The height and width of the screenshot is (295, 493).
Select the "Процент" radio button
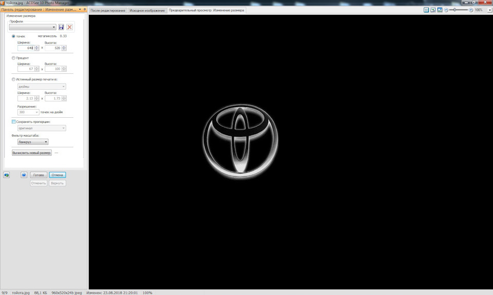point(13,58)
